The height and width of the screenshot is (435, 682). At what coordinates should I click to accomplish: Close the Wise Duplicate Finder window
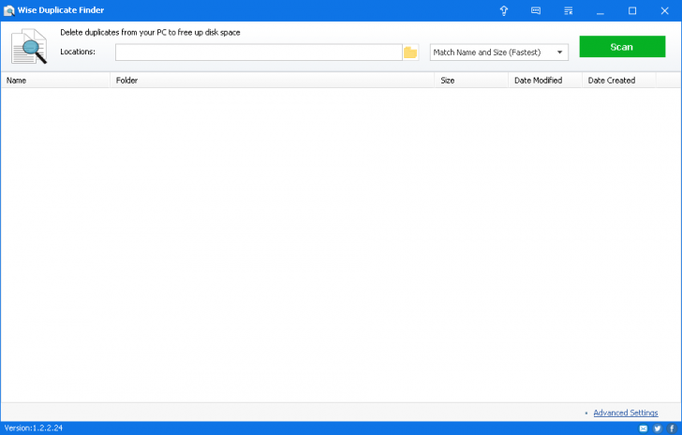click(664, 10)
